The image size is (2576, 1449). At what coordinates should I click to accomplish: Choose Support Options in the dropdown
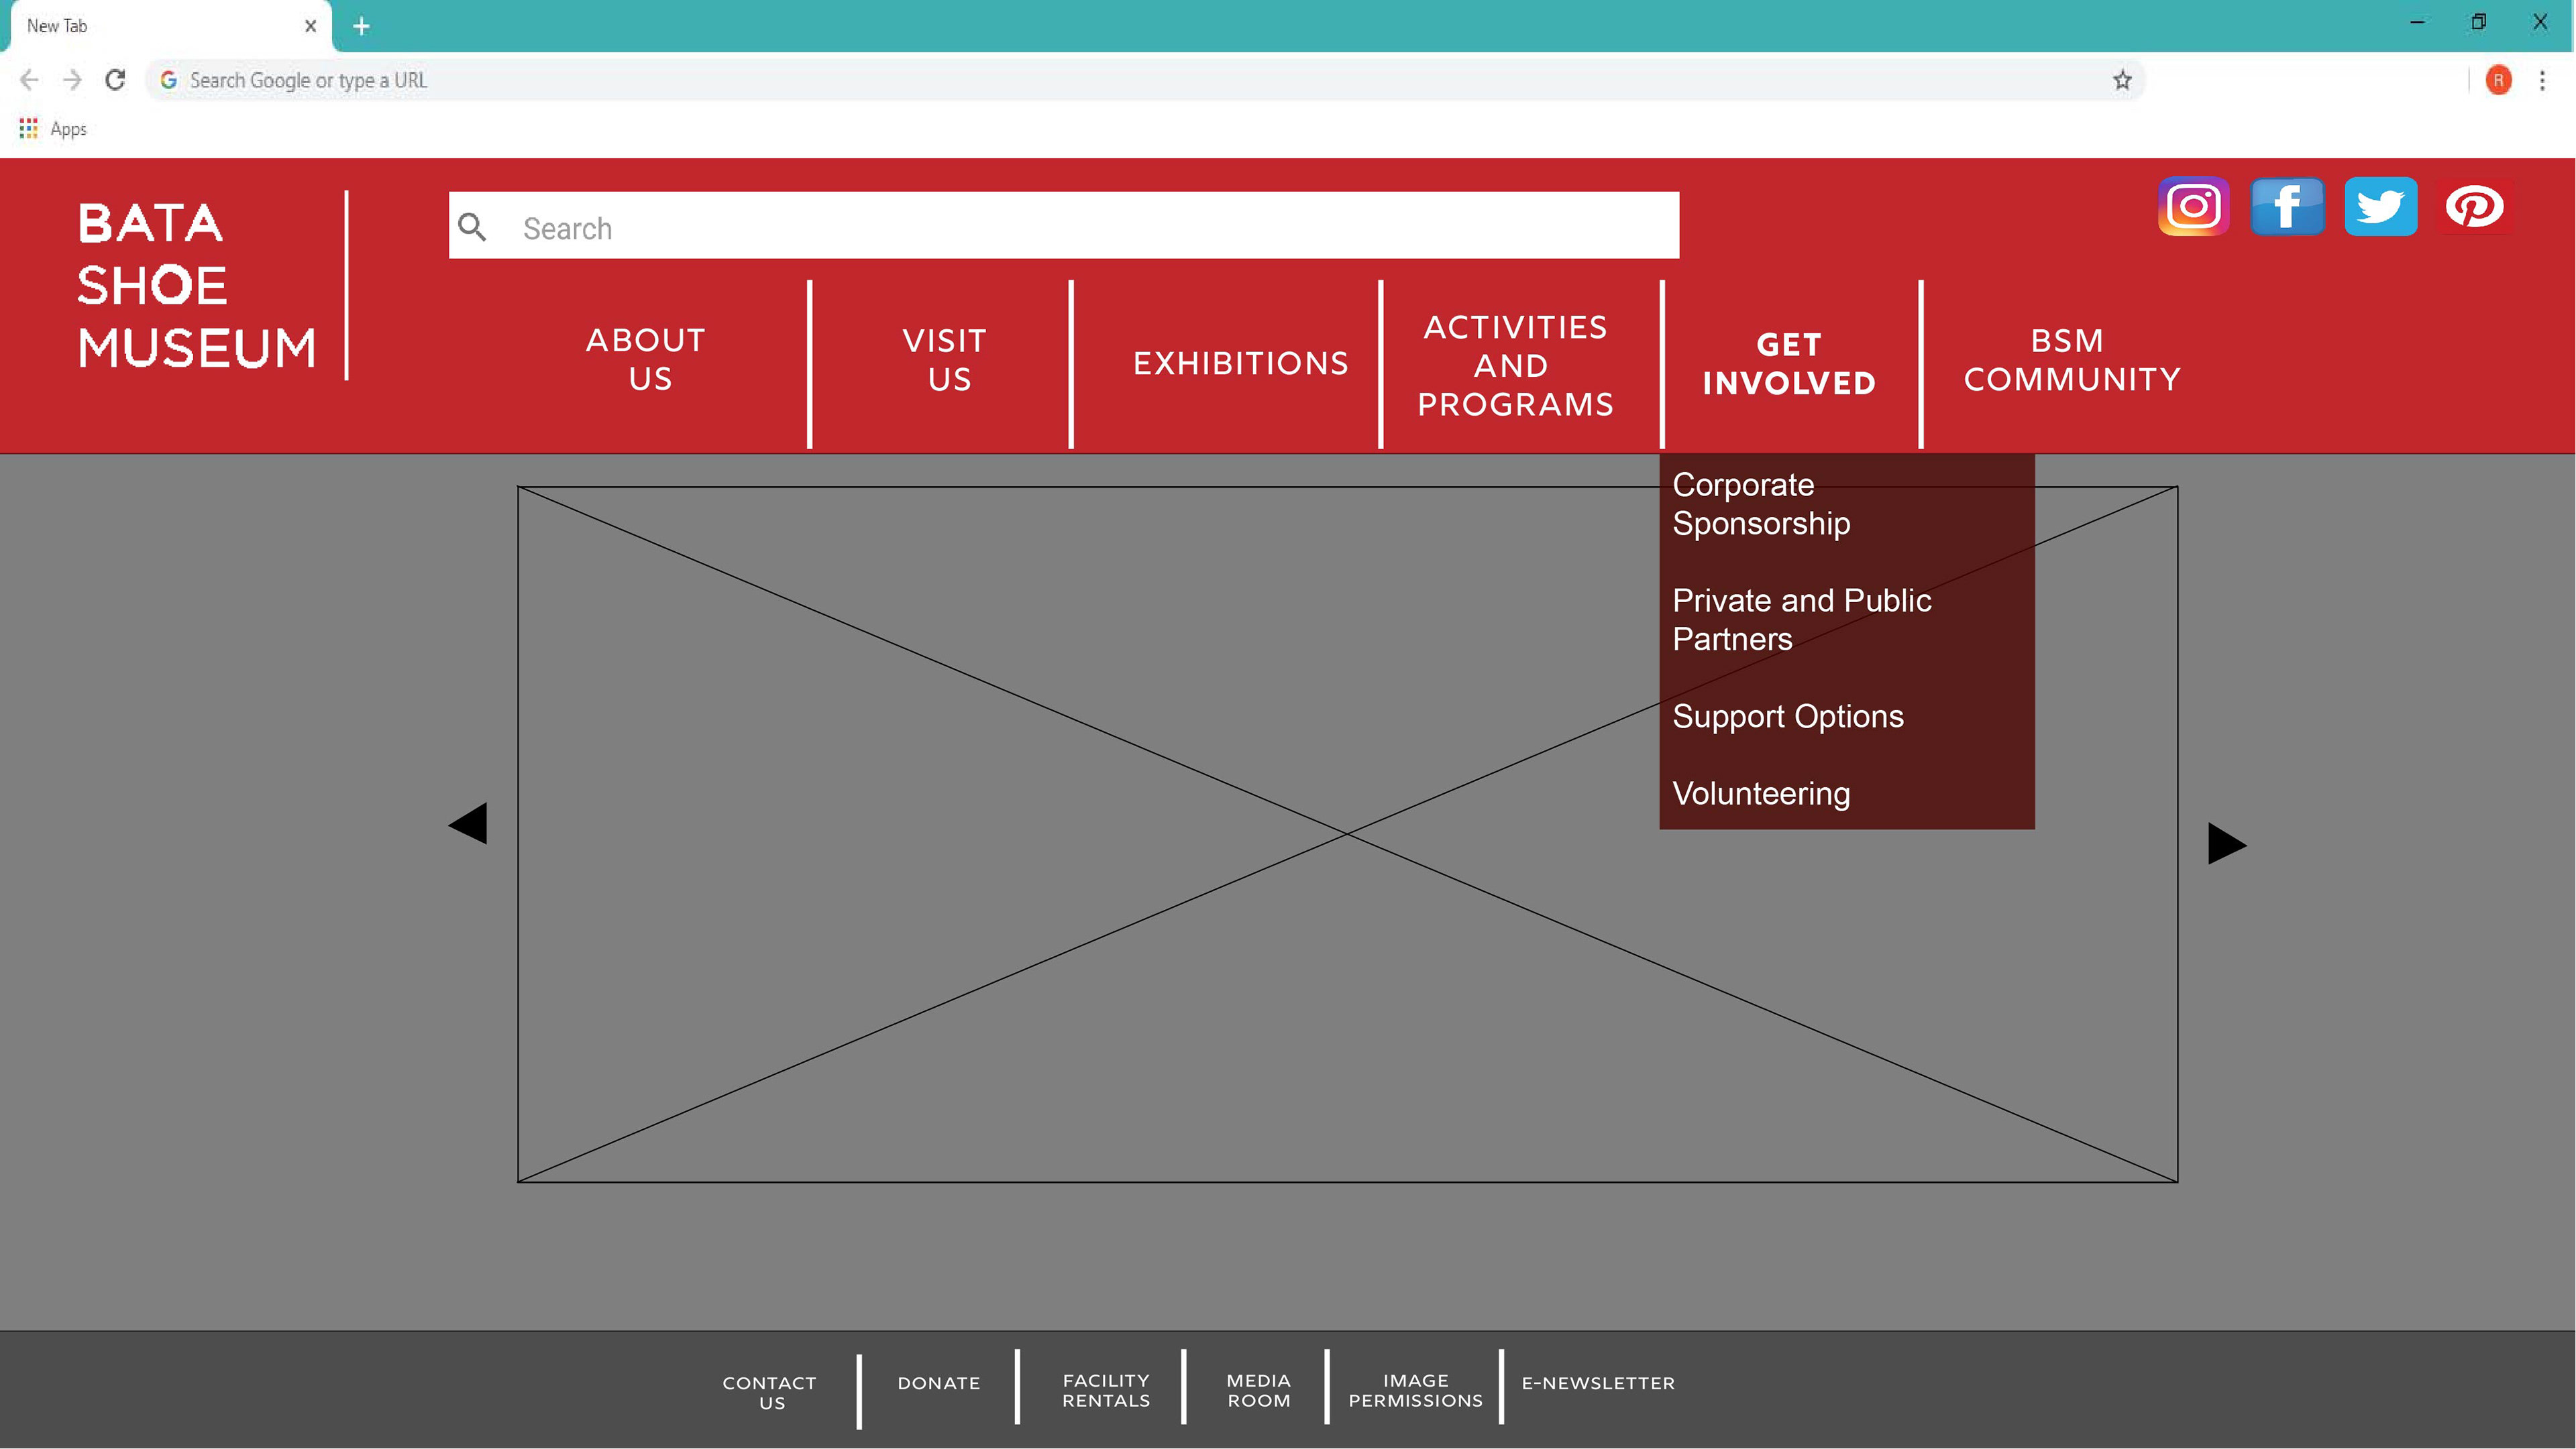click(x=1787, y=717)
